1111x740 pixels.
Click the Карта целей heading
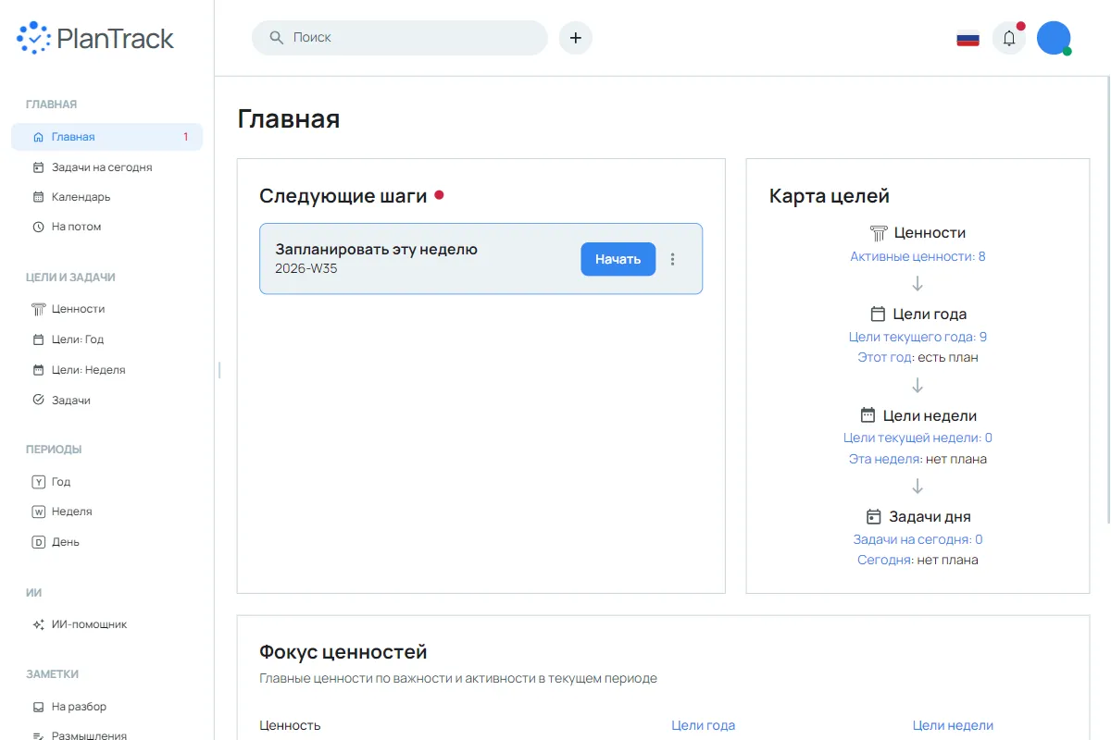tap(830, 196)
